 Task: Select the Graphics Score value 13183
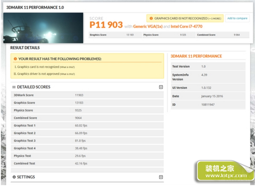pyautogui.click(x=79, y=103)
